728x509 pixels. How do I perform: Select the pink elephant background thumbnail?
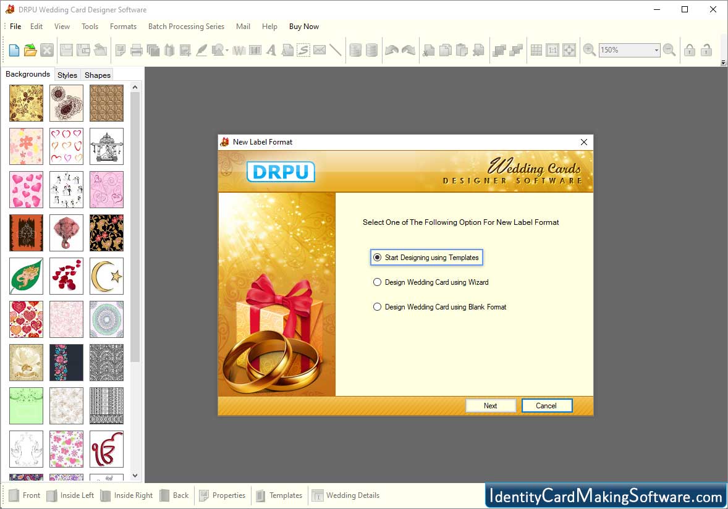click(x=66, y=232)
